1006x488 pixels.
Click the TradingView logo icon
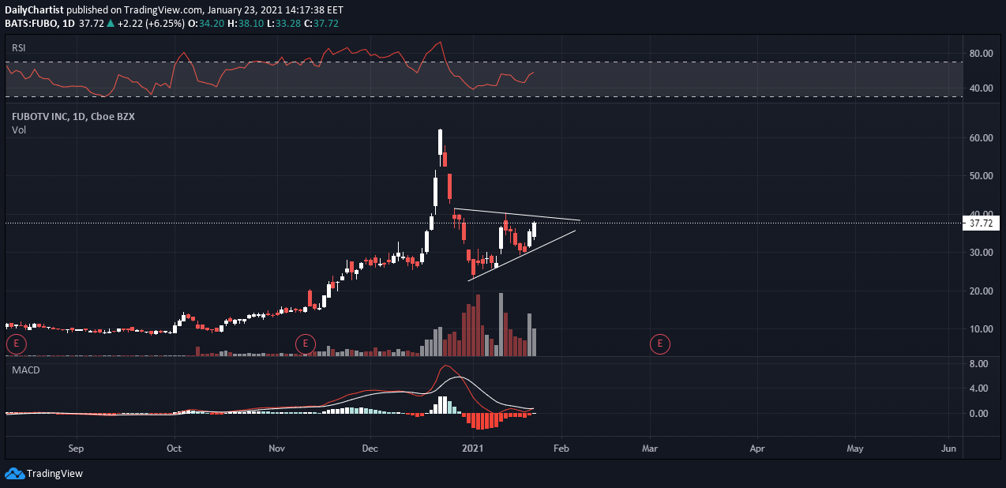(x=14, y=473)
